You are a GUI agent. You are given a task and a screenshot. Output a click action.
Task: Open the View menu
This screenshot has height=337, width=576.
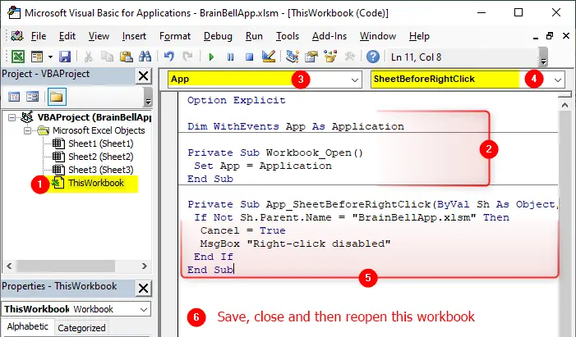[99, 36]
